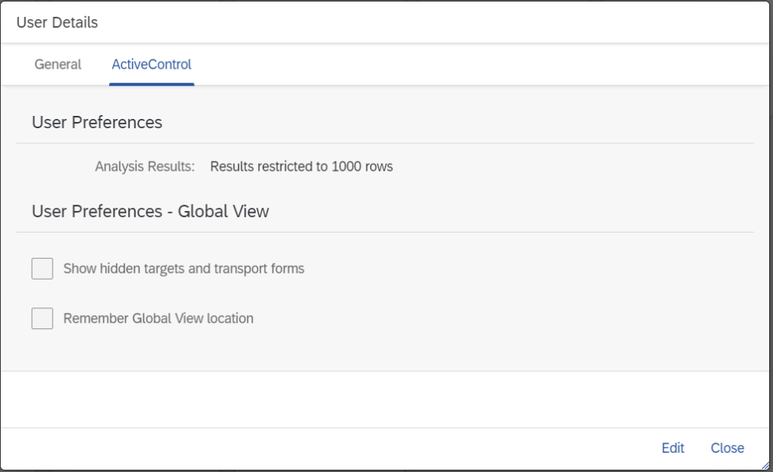
Task: Click Edit to modify user preferences
Action: [x=673, y=448]
